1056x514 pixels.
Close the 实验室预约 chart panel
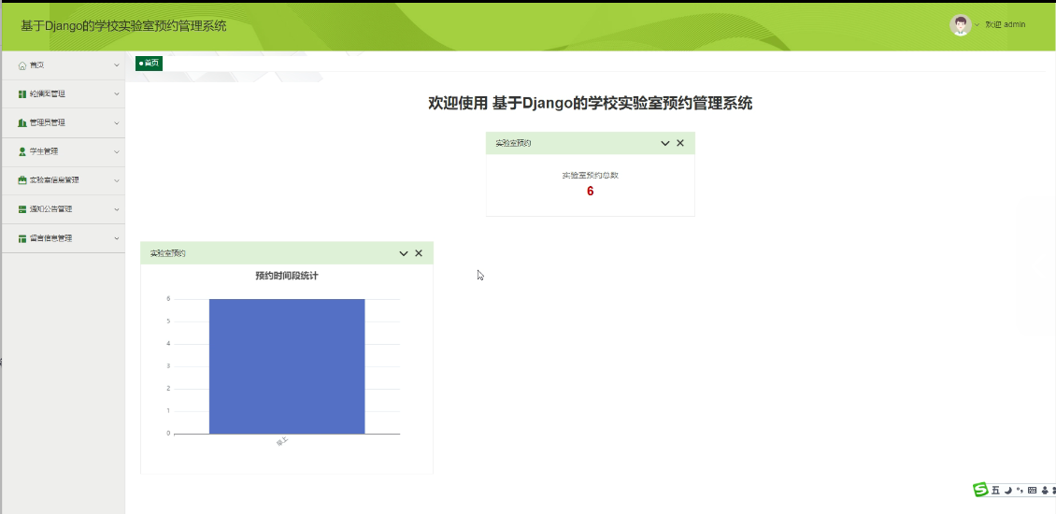tap(419, 253)
